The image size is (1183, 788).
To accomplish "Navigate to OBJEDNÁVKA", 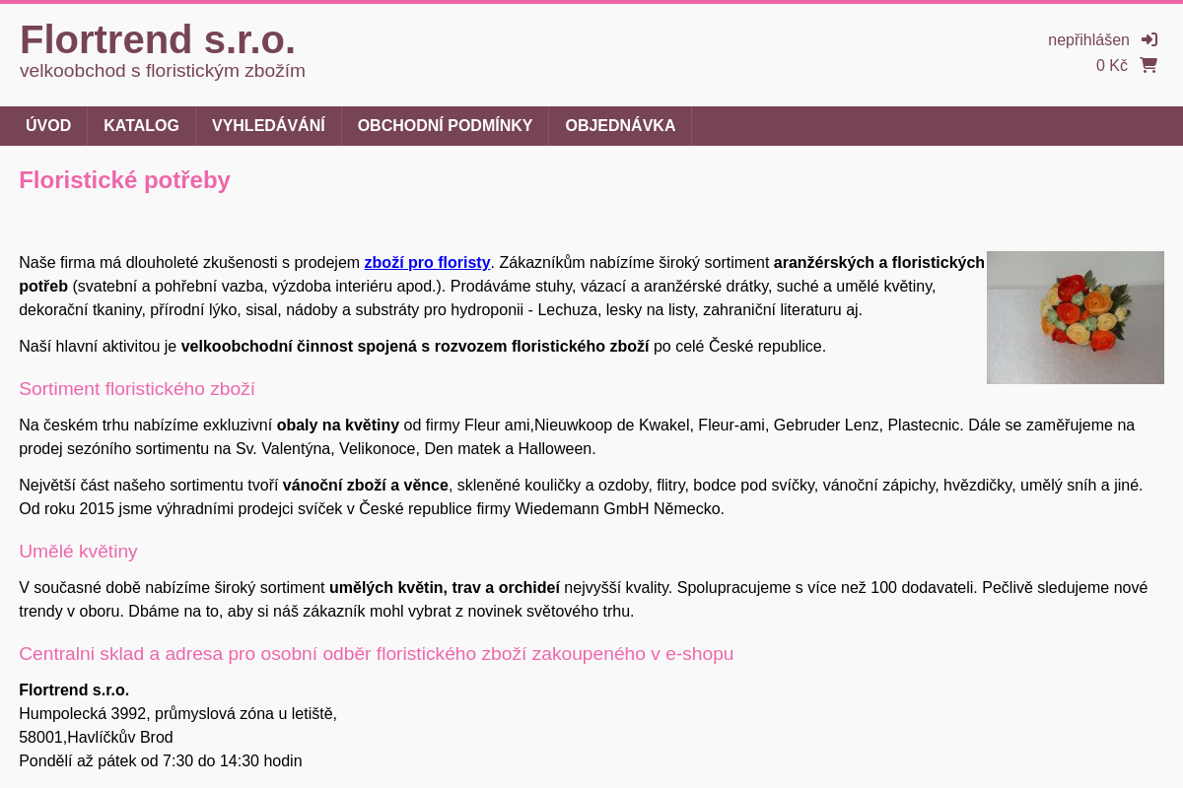I will 620,126.
